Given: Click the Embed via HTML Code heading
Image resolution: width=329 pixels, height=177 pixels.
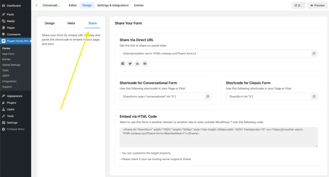Looking at the screenshot, I should (138, 116).
